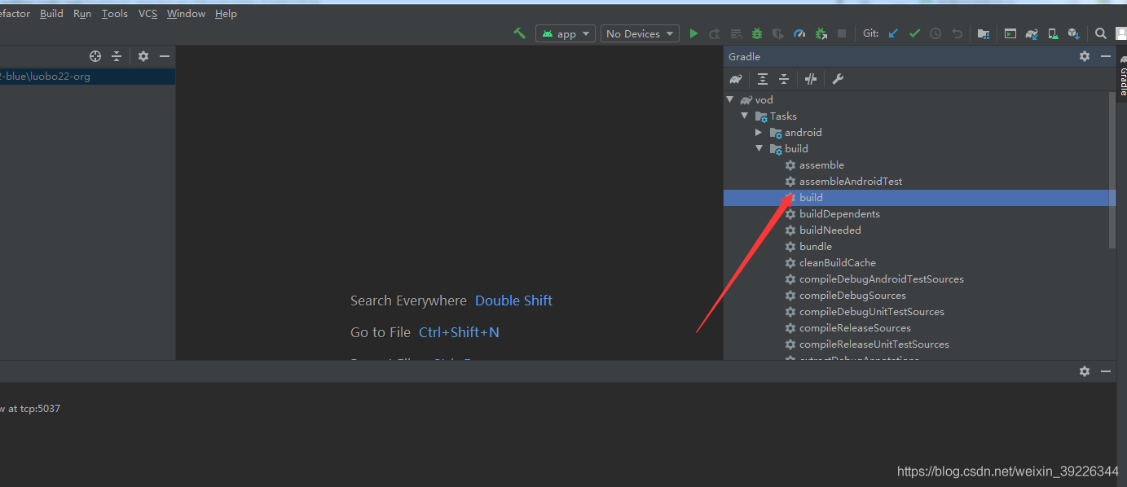Open the Build menu
The width and height of the screenshot is (1127, 487).
coord(51,13)
